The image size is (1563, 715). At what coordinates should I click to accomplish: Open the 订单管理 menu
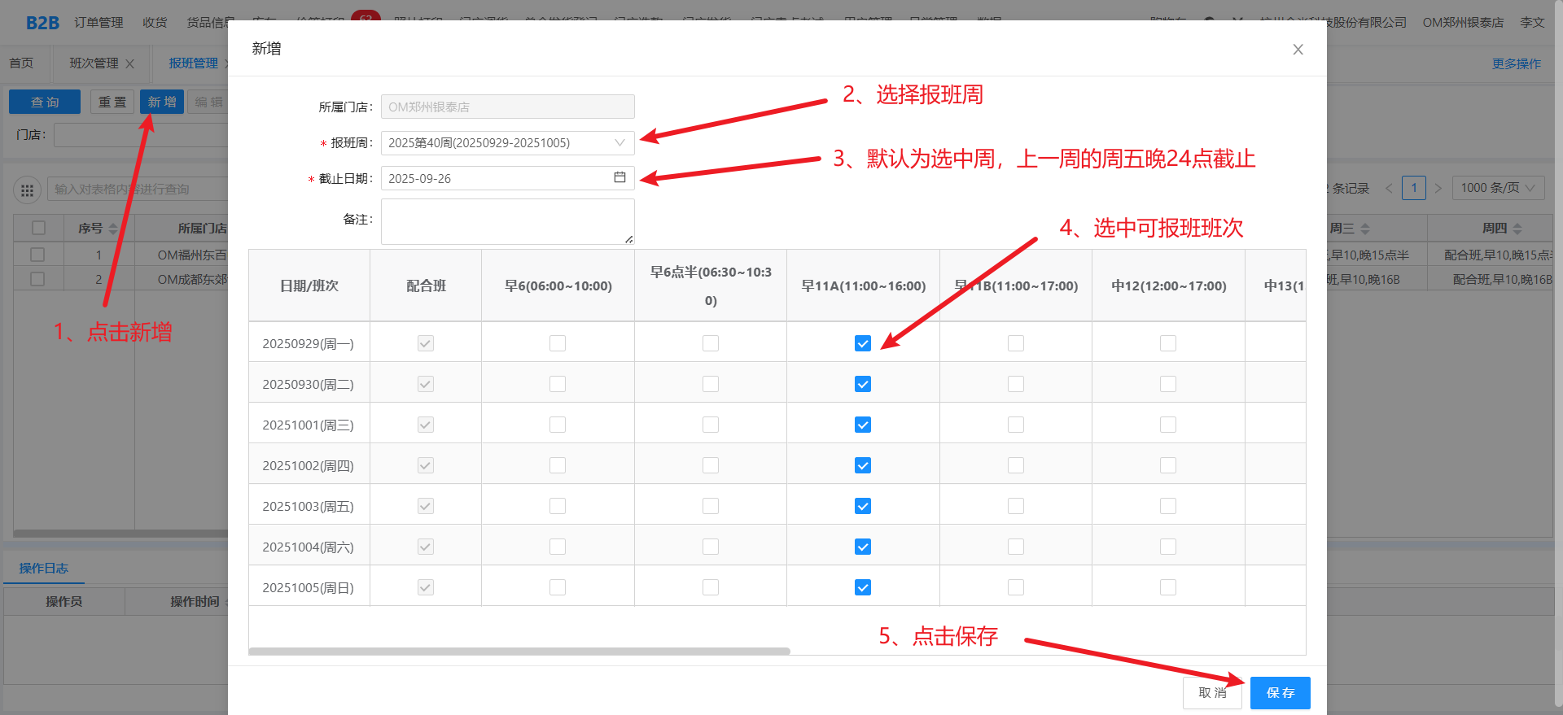click(x=99, y=22)
